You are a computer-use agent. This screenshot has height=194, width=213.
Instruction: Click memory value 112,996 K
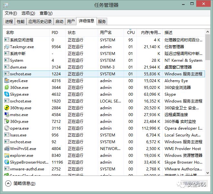pos(151,128)
